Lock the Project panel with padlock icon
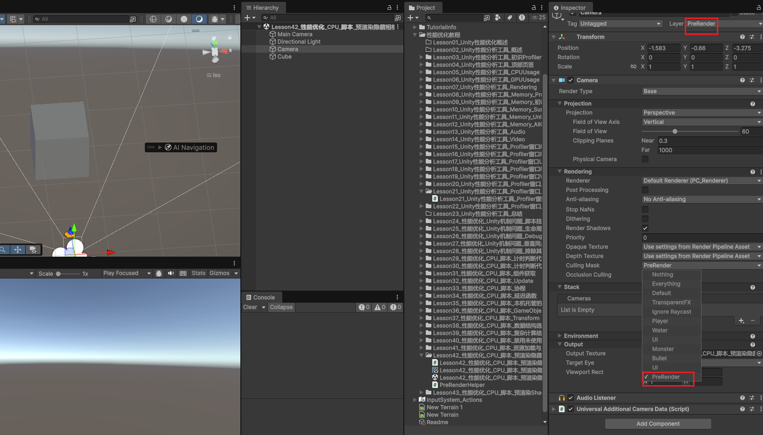763x435 pixels. point(534,7)
